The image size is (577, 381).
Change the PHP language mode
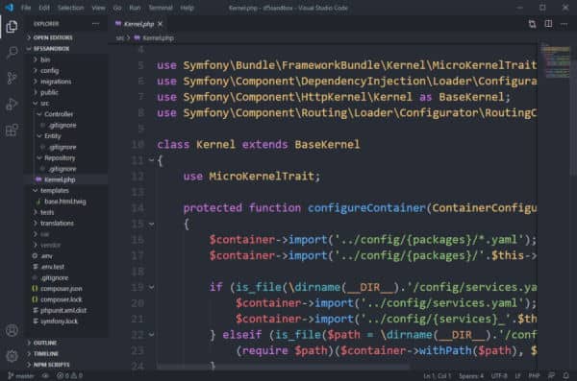tap(534, 376)
